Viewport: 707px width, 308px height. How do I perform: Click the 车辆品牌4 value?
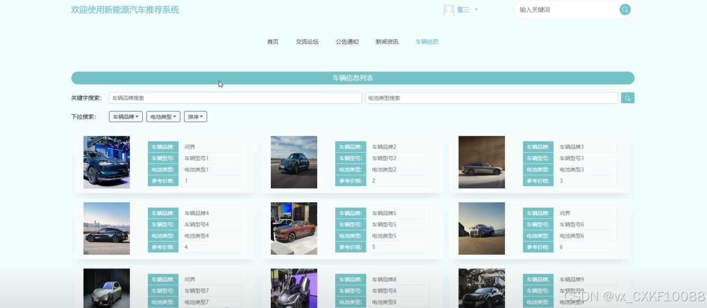click(197, 213)
